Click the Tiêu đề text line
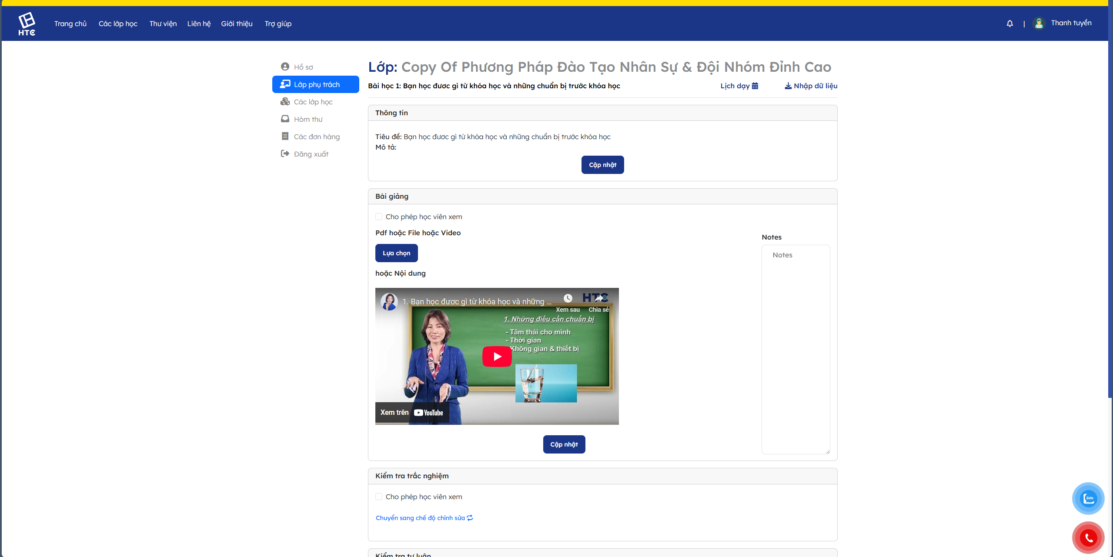This screenshot has height=557, width=1113. [x=493, y=137]
